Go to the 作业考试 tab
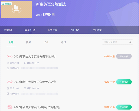The image size is (139, 111). pos(75,30)
